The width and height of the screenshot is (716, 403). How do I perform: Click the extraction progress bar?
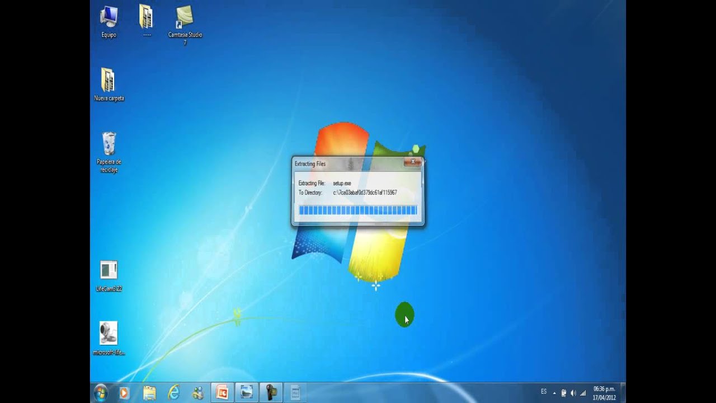tap(357, 210)
